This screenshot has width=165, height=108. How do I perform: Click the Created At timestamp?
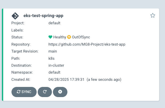click(x=85, y=79)
